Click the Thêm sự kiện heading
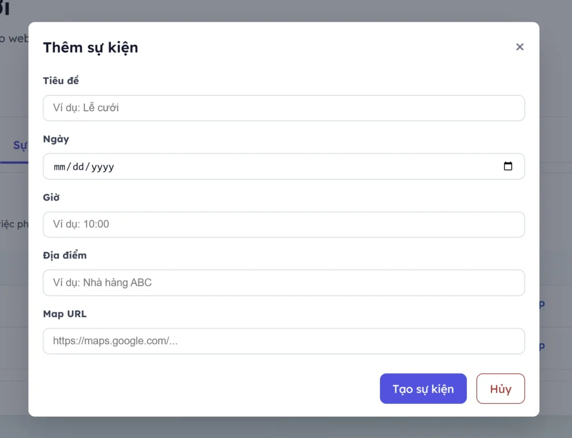The height and width of the screenshot is (438, 572). (90, 47)
